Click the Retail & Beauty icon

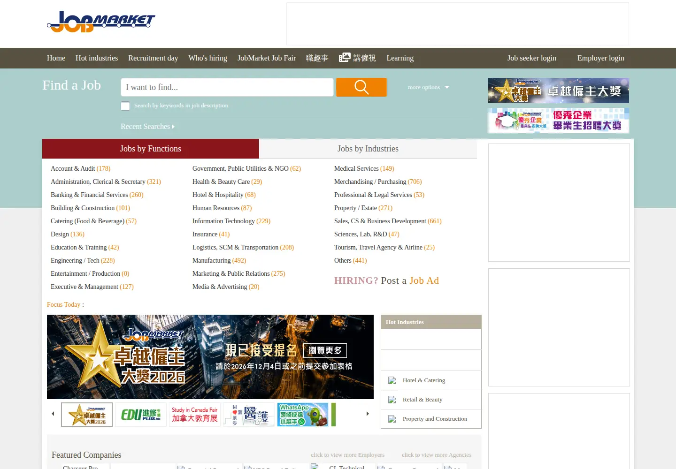[392, 400]
